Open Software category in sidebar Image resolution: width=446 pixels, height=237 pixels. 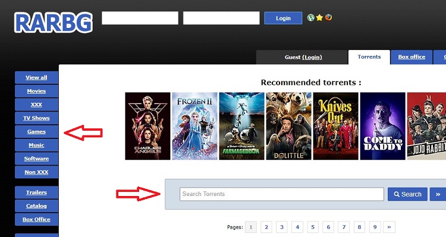[x=36, y=159]
